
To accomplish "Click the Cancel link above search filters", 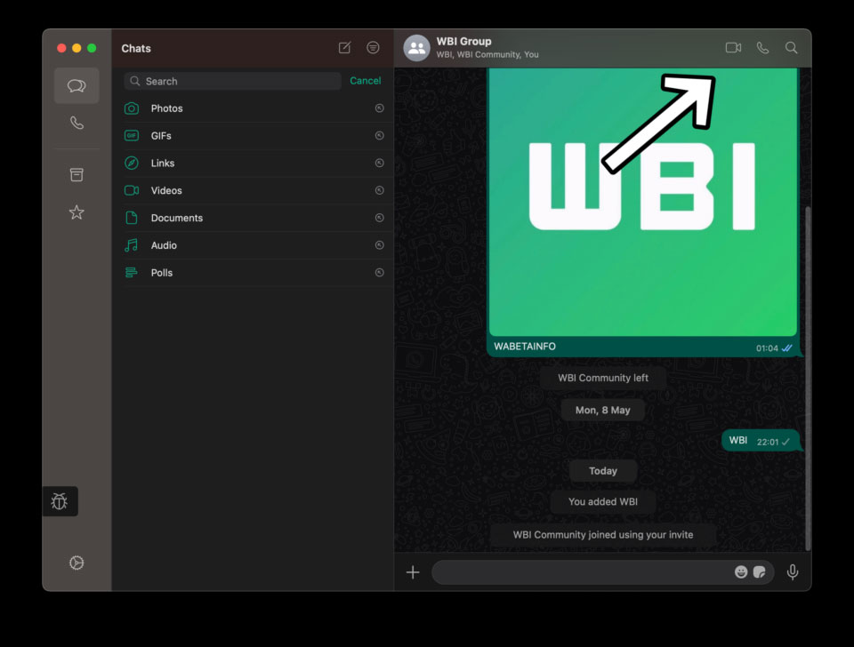I will [x=365, y=80].
